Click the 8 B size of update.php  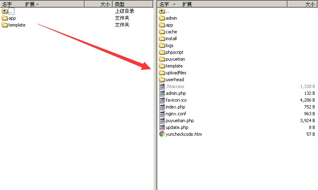pyautogui.click(x=312, y=127)
